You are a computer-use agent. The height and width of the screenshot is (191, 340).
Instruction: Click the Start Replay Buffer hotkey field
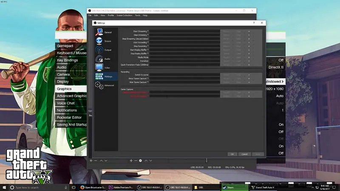pos(184,50)
